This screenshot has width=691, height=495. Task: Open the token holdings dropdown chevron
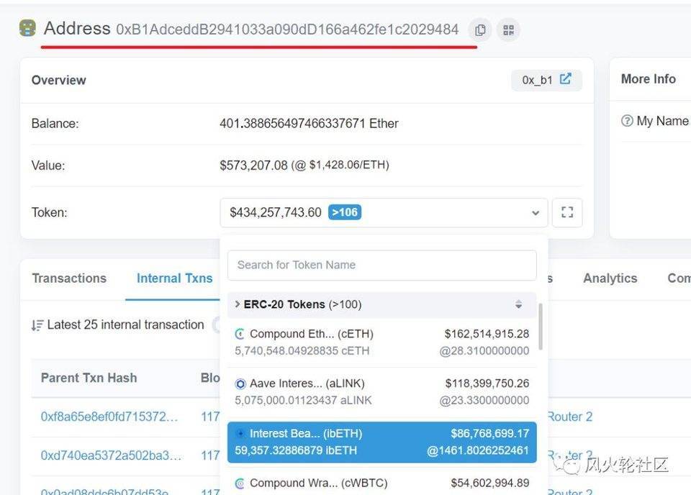(536, 212)
